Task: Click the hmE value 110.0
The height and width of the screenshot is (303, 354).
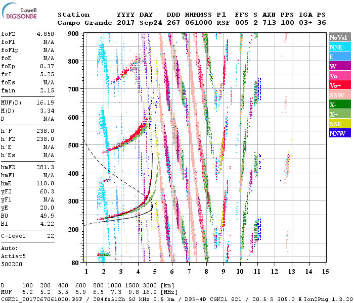Action: coord(46,183)
